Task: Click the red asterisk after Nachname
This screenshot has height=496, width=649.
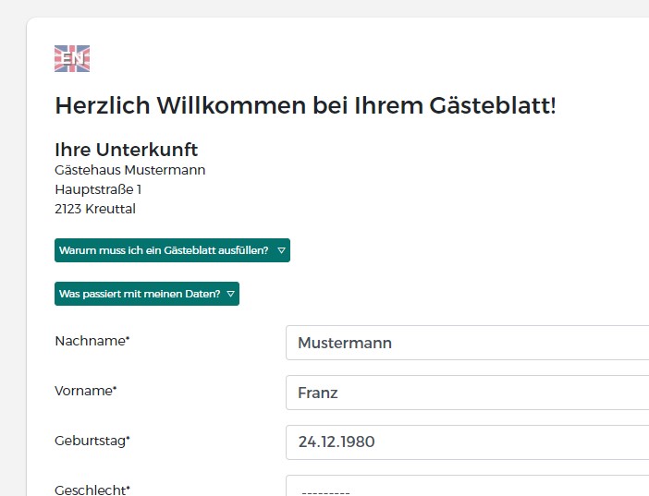Action: [x=128, y=338]
